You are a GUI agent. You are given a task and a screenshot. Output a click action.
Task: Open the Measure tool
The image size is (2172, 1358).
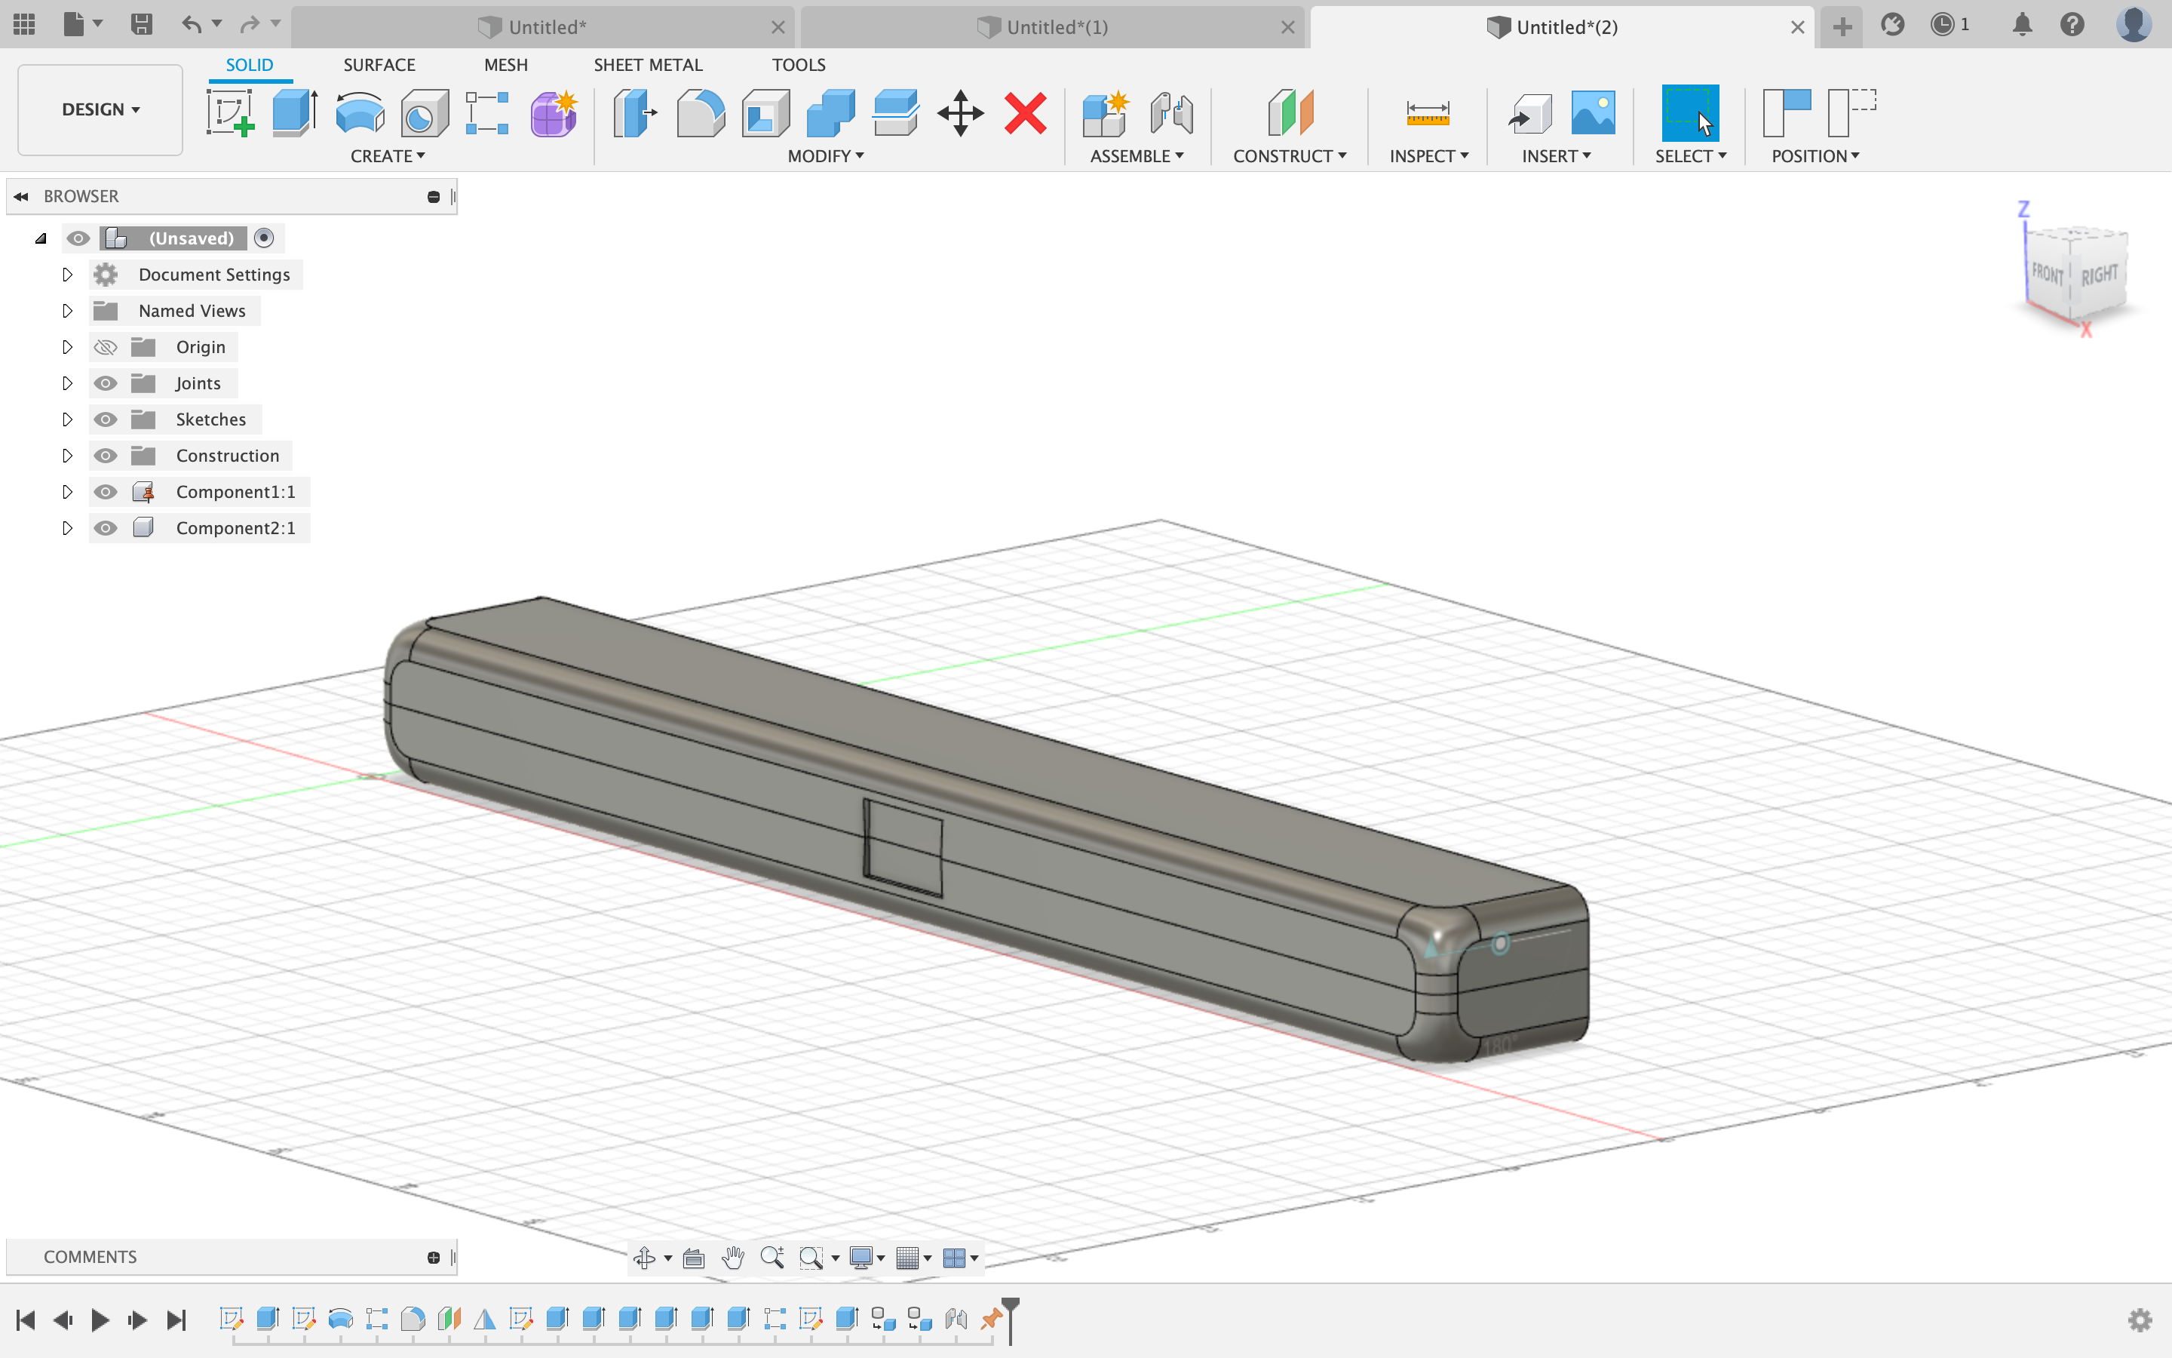click(x=1427, y=113)
